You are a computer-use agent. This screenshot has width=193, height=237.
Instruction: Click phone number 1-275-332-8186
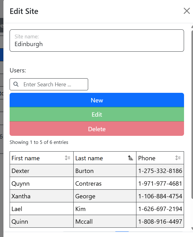(160, 171)
